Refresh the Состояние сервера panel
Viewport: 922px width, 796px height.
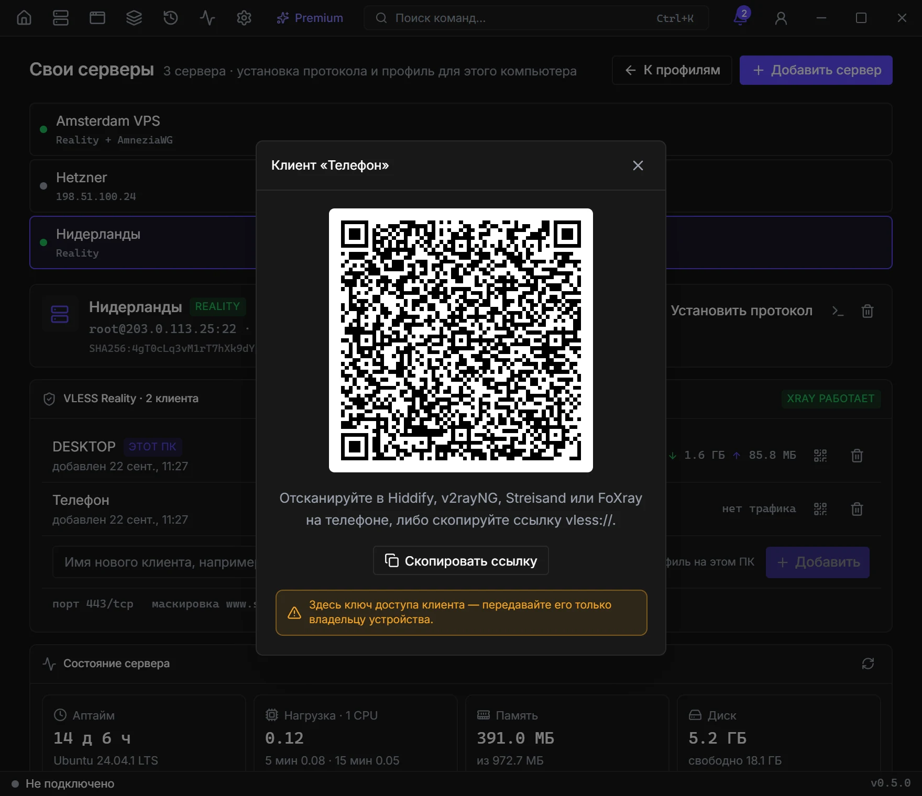(868, 664)
